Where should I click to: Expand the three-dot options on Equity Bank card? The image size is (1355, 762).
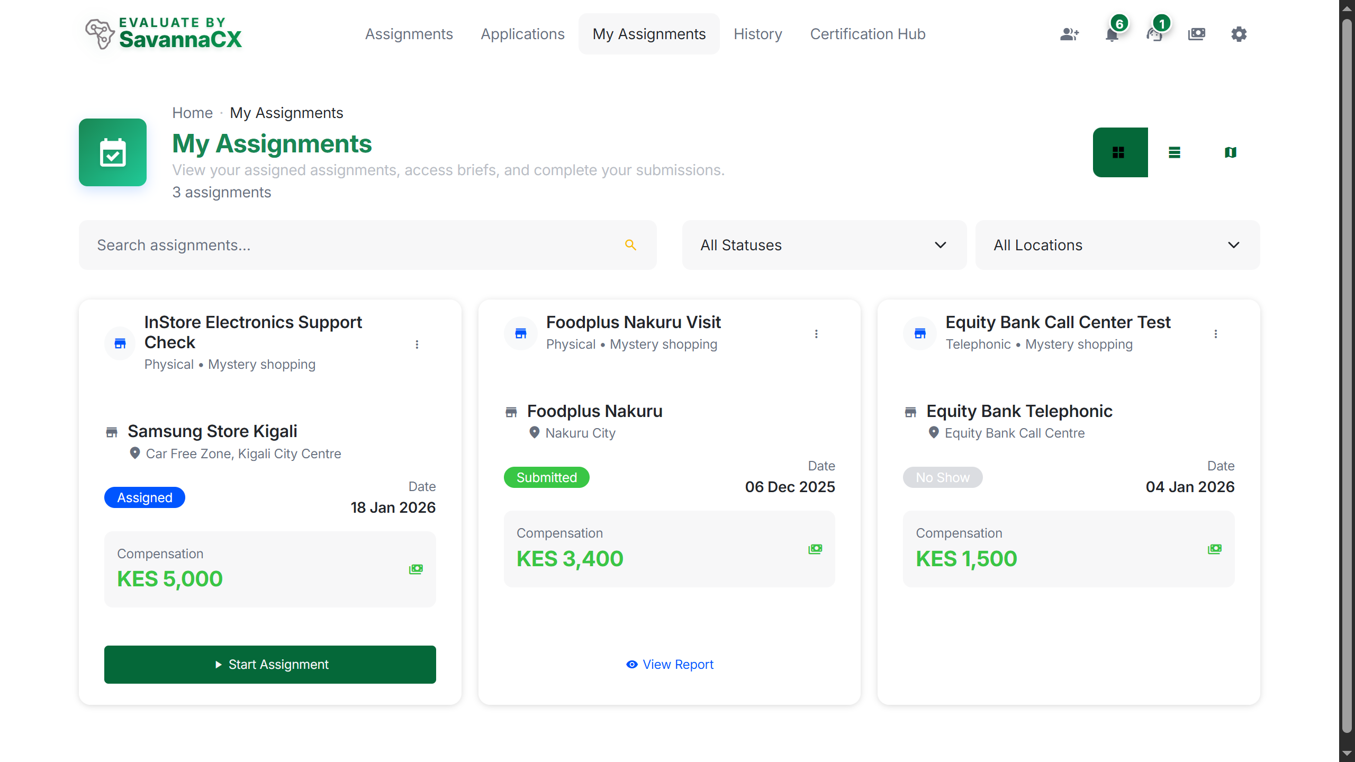tap(1216, 334)
